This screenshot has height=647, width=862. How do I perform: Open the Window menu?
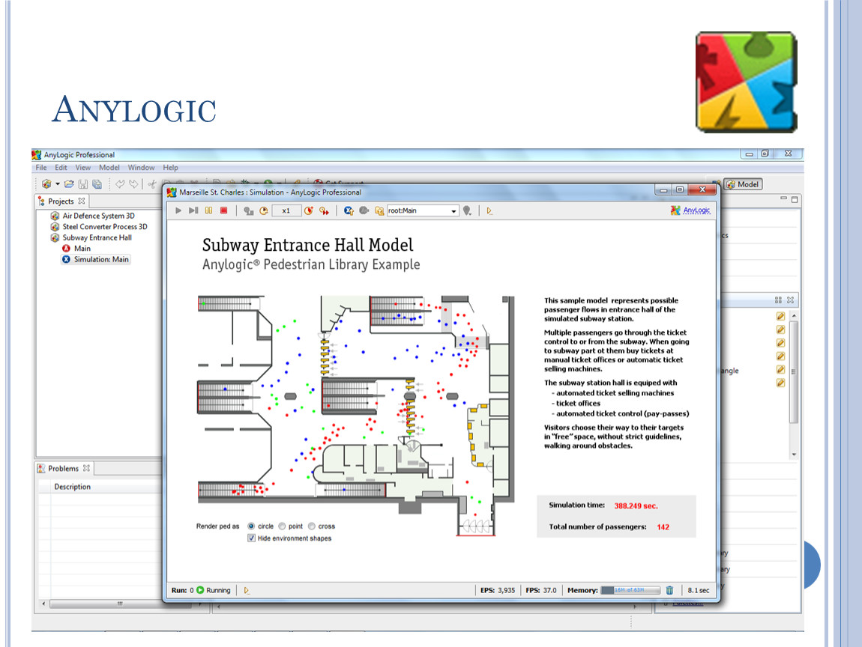point(141,168)
